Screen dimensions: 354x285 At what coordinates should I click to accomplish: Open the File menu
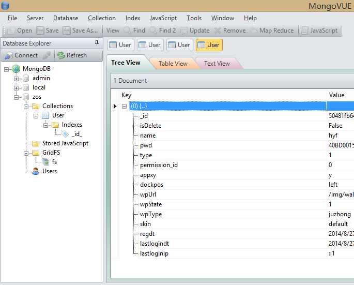pyautogui.click(x=12, y=18)
